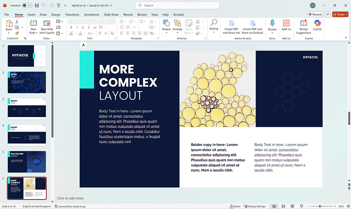The image size is (351, 209).
Task: Switch to the Design tab
Action: tap(56, 15)
